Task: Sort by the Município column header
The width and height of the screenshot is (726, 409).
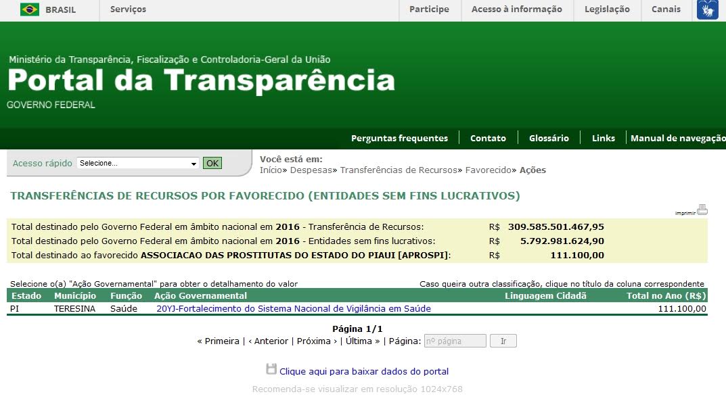Action: click(75, 295)
